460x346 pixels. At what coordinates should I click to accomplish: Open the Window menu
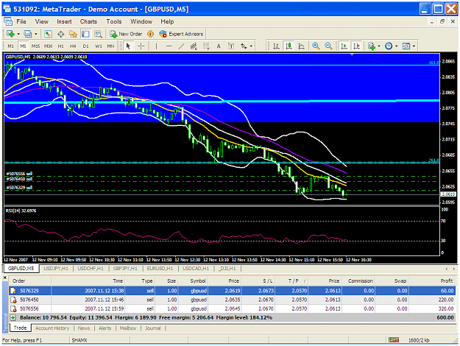point(141,21)
